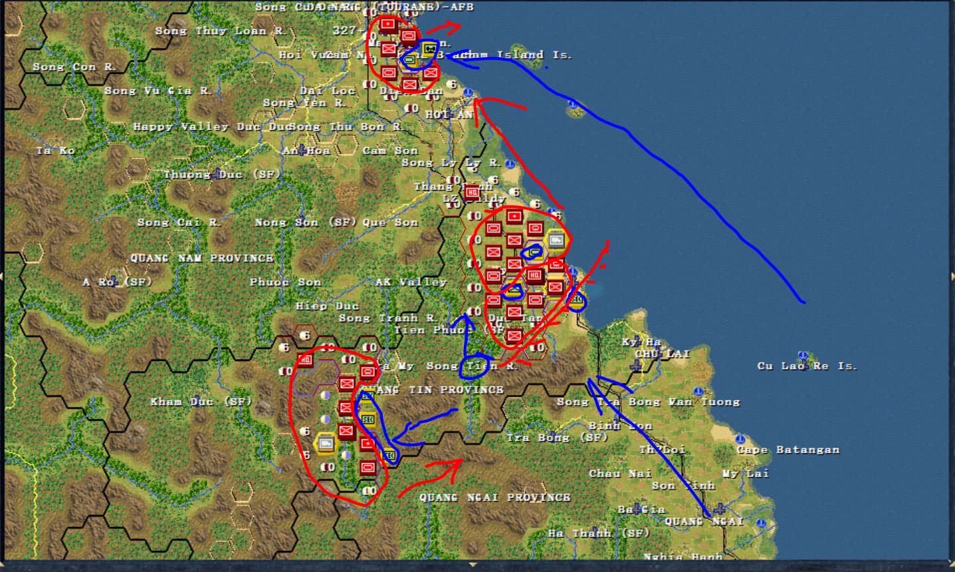Select the yellow barbell-symbol unit near Da Nang
The width and height of the screenshot is (955, 572).
(429, 48)
